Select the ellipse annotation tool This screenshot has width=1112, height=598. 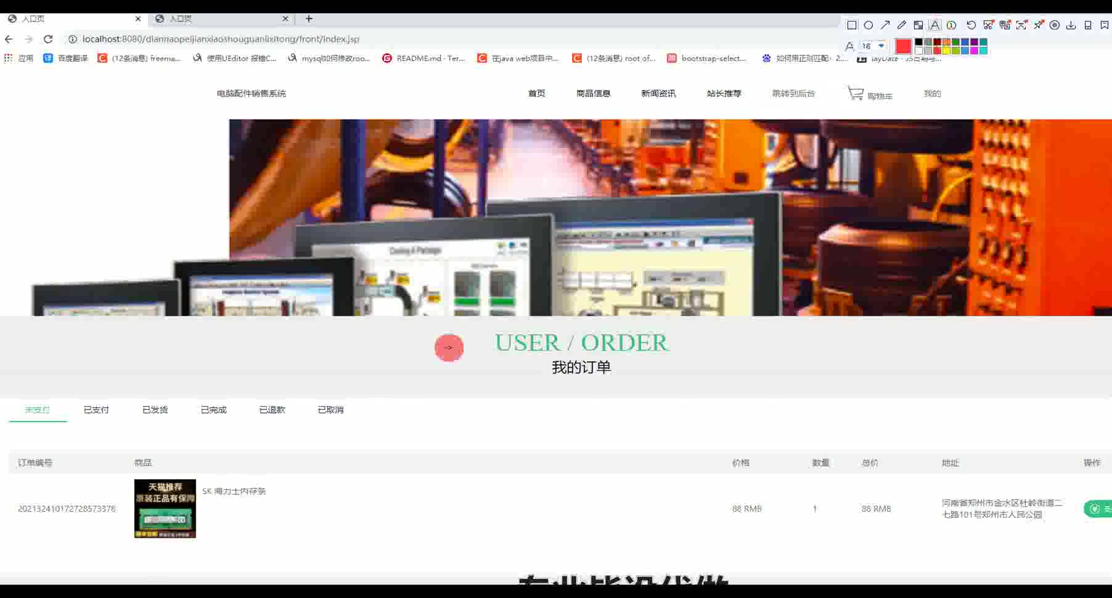(x=869, y=25)
